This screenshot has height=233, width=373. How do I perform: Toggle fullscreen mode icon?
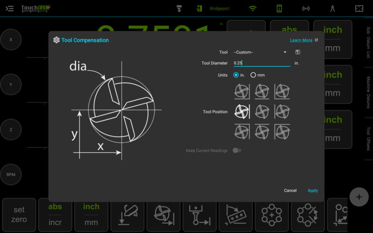[359, 8]
